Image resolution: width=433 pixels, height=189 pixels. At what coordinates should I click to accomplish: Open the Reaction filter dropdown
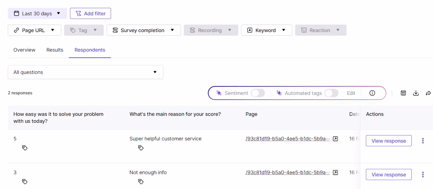[321, 30]
